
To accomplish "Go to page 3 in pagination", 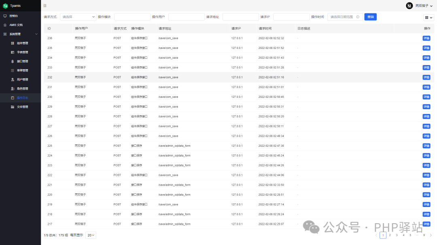I will coord(397,235).
